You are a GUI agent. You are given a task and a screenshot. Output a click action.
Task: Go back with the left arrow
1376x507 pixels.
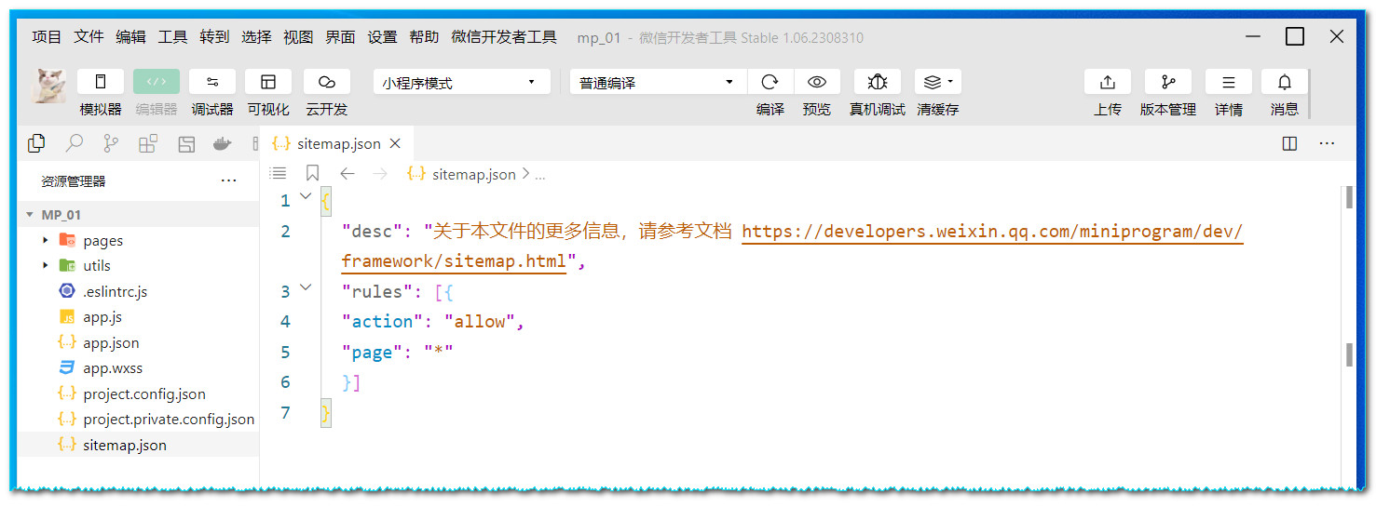[x=347, y=173]
